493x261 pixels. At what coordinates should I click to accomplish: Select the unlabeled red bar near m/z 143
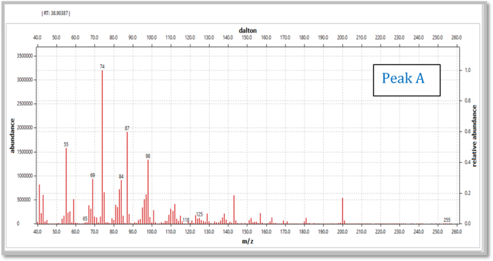234,210
